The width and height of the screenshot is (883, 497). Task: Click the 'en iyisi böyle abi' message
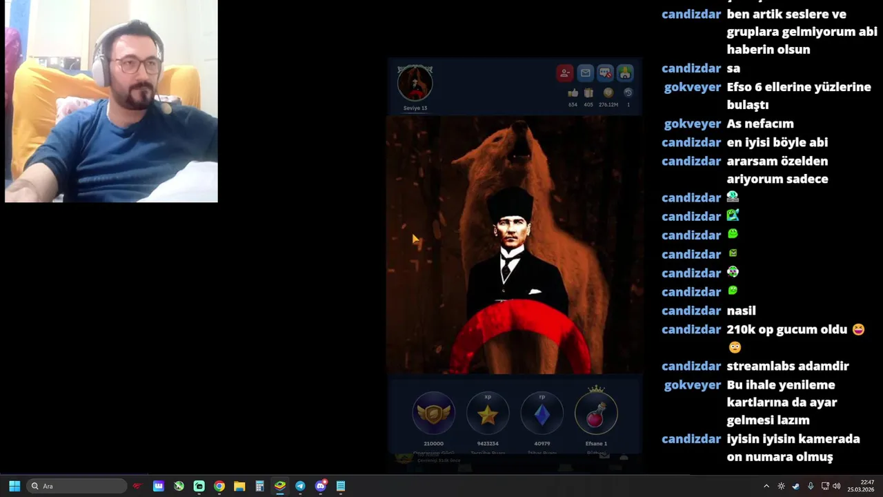pos(777,142)
